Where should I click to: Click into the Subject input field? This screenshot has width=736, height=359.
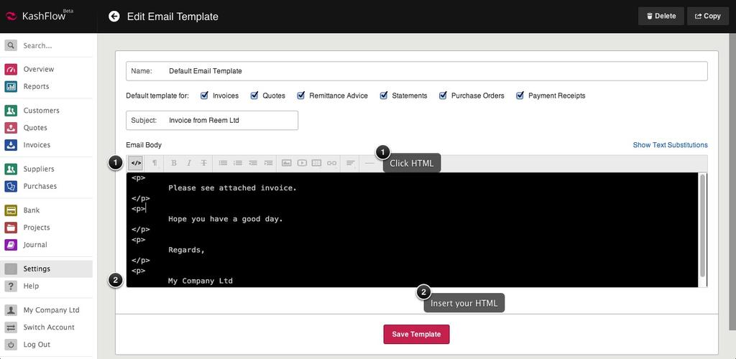pyautogui.click(x=230, y=121)
